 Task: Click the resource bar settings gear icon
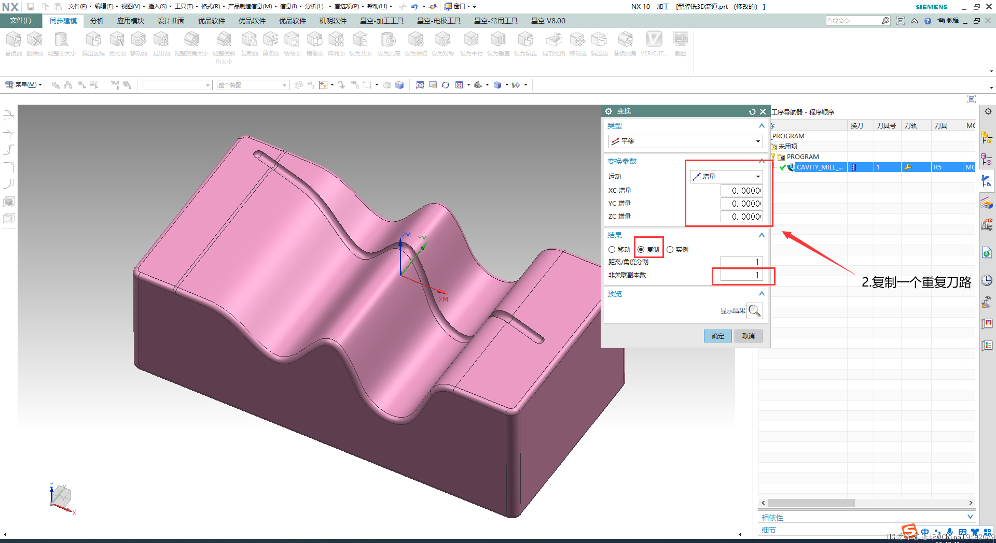pyautogui.click(x=988, y=111)
